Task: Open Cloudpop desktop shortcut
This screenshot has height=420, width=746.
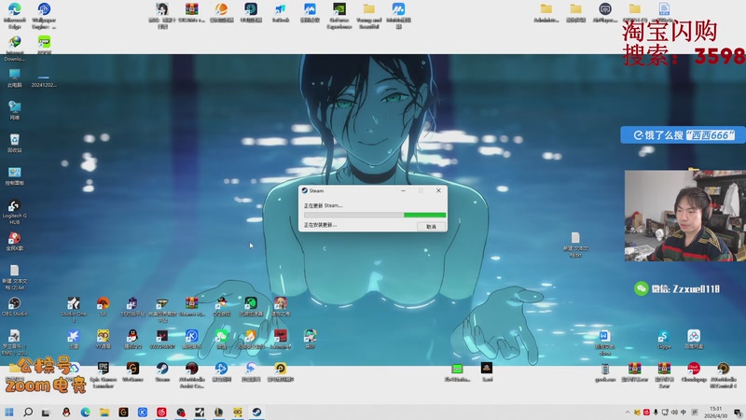Action: tap(693, 371)
